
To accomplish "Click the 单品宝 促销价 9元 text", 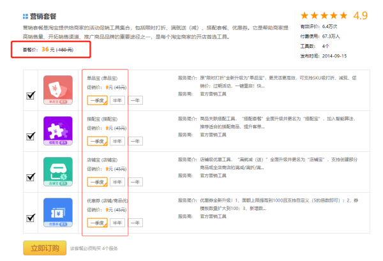I will (107, 87).
